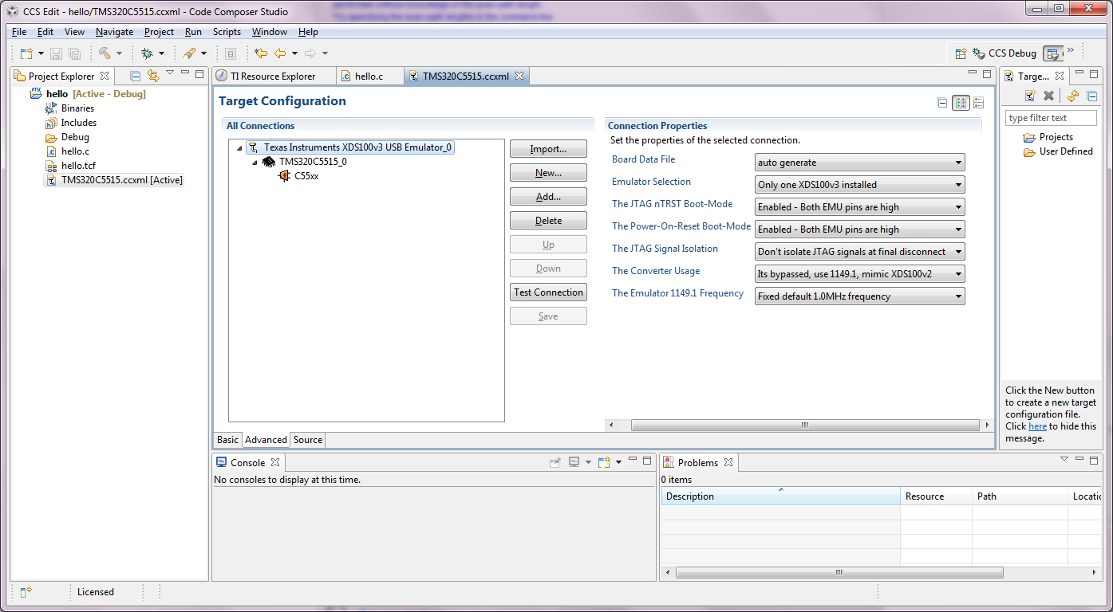1113x612 pixels.
Task: Click the New... button
Action: (548, 173)
